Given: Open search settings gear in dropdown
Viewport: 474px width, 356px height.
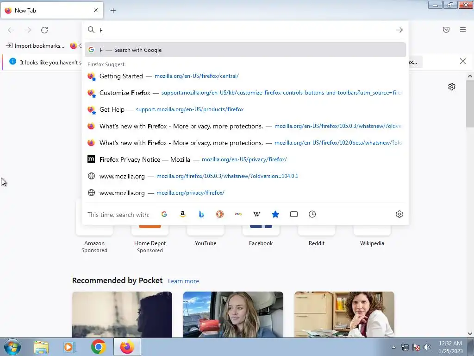Looking at the screenshot, I should tap(399, 214).
